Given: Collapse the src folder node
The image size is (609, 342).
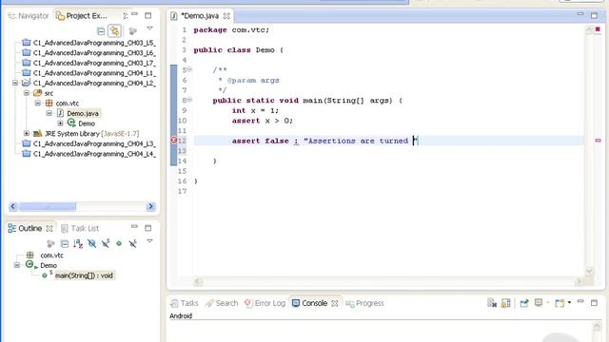Looking at the screenshot, I should pos(27,93).
